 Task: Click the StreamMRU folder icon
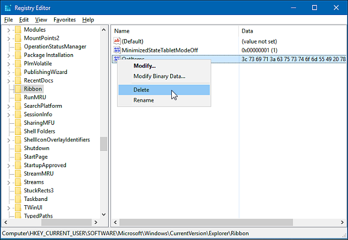[18, 174]
